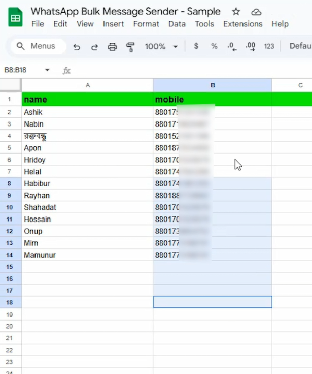This screenshot has width=312, height=374.
Task: Print the spreadsheet with the printer icon
Action: 112,47
